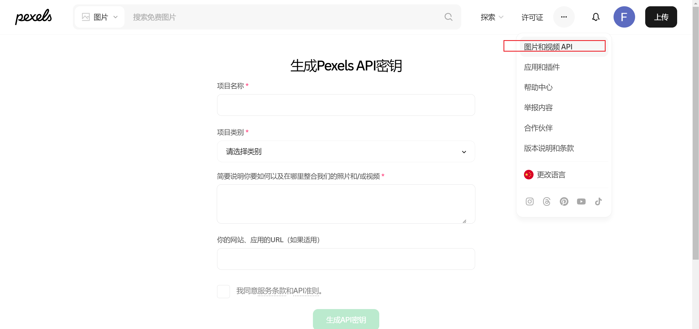Viewport: 699px width, 329px height.
Task: Expand the 探索 explore menu
Action: 492,17
